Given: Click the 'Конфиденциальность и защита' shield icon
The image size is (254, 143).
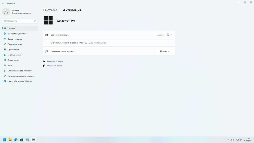Looking at the screenshot, I should [x=5, y=76].
